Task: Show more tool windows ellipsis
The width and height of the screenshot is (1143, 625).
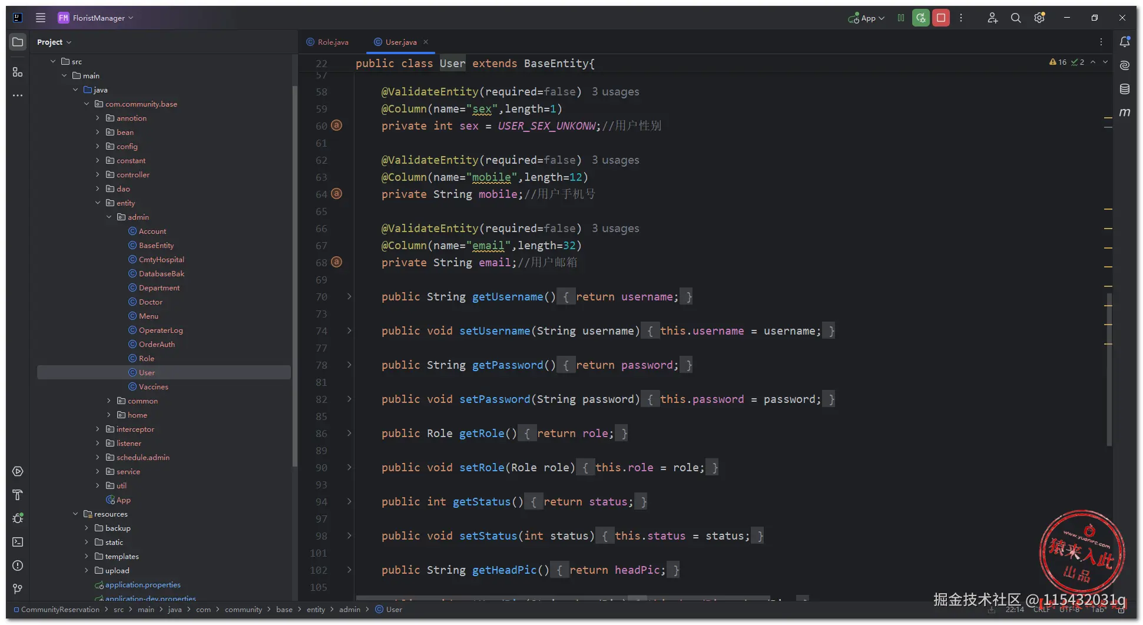Action: click(18, 95)
